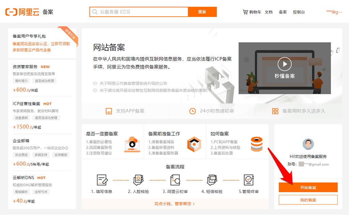Open the 关于阿里云代备案管理系统升级的公告 notice

133,83
